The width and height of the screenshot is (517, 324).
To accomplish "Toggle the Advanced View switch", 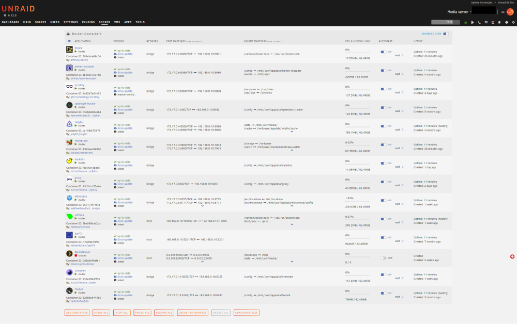I will [x=446, y=34].
